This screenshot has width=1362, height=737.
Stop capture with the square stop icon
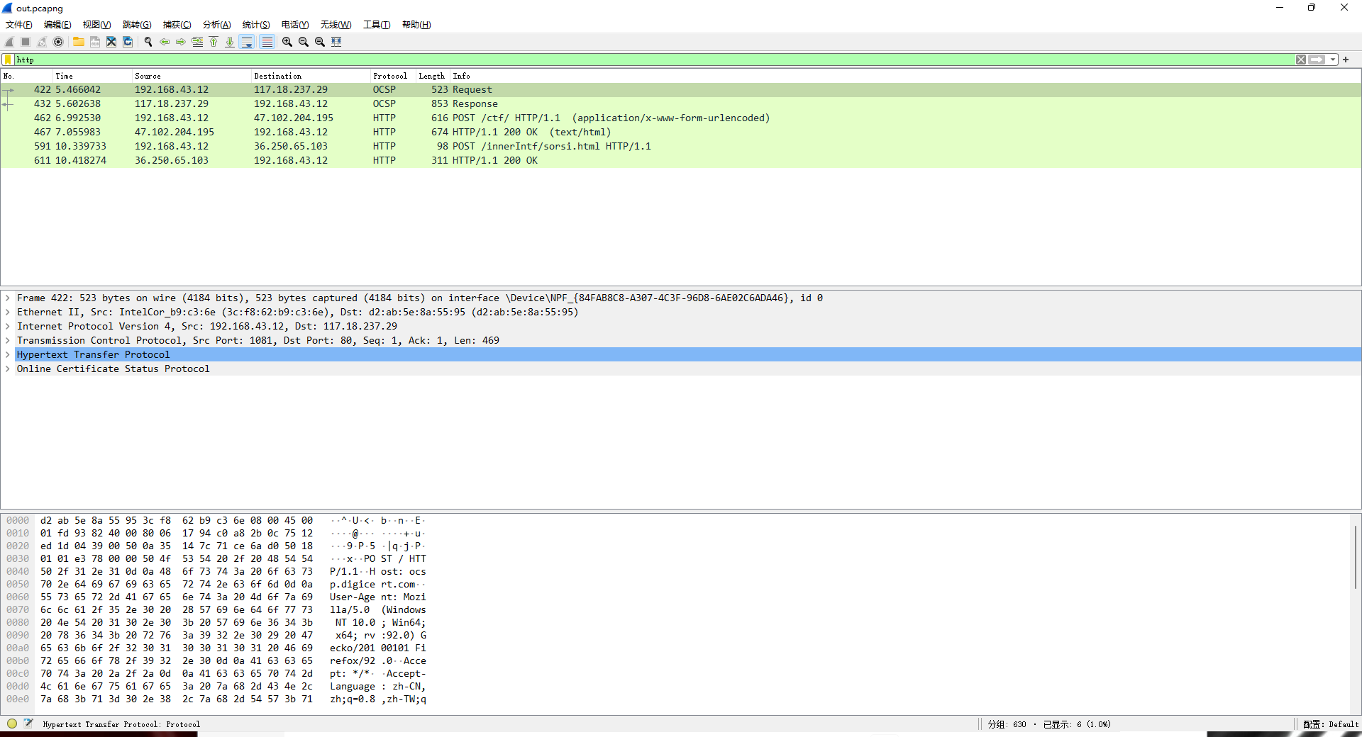pos(26,42)
